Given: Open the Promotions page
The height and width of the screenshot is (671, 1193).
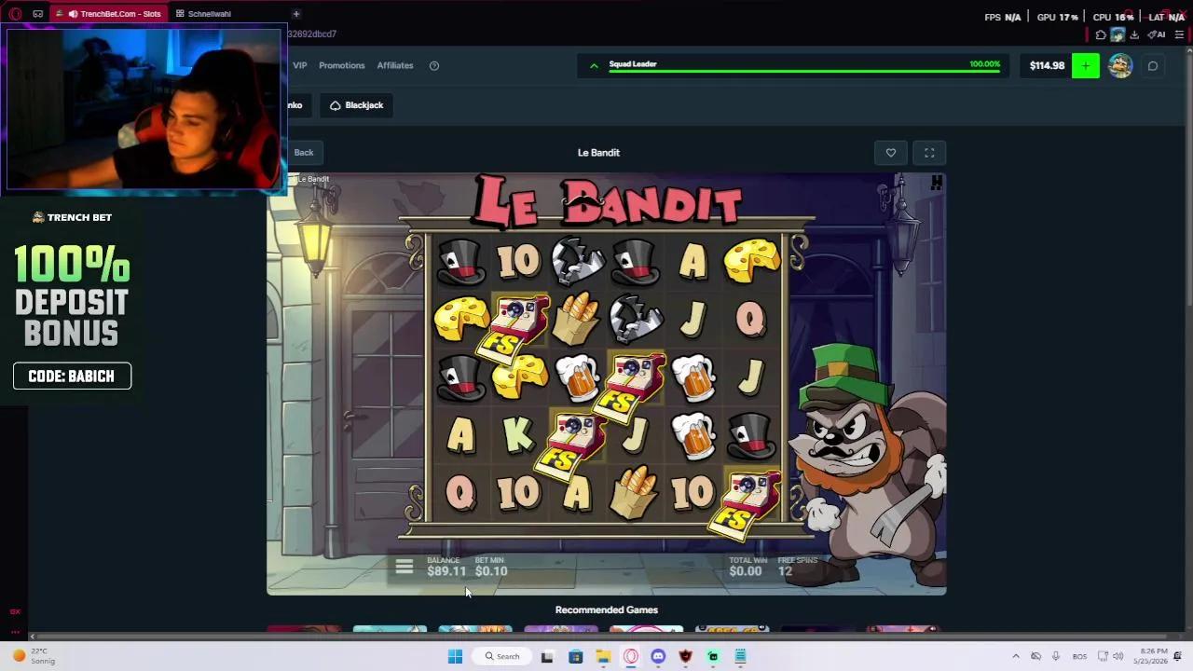Looking at the screenshot, I should (x=342, y=65).
